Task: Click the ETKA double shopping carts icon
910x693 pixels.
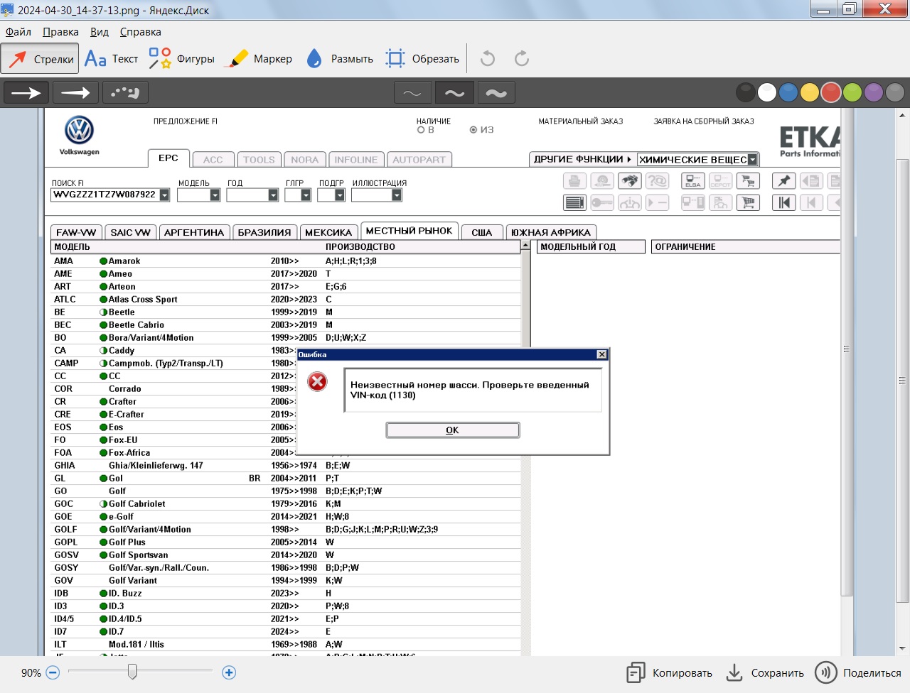Action: (x=748, y=181)
